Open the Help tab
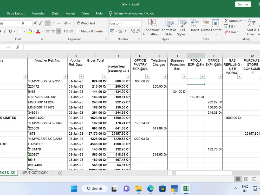This screenshot has height=195, width=260. [99, 14]
